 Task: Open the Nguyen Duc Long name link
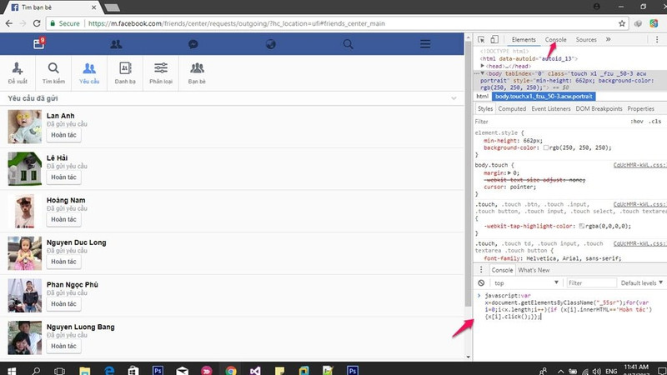(77, 242)
